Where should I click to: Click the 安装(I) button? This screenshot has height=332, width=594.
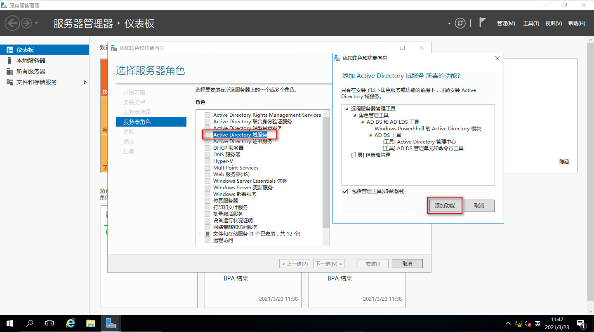(373, 264)
